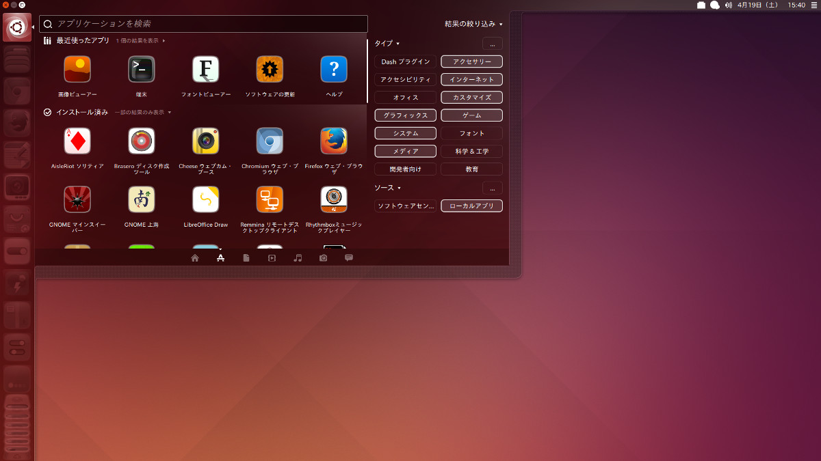The height and width of the screenshot is (461, 821).
Task: Enable the ソフトウェアセンター source filter
Action: [x=406, y=206]
